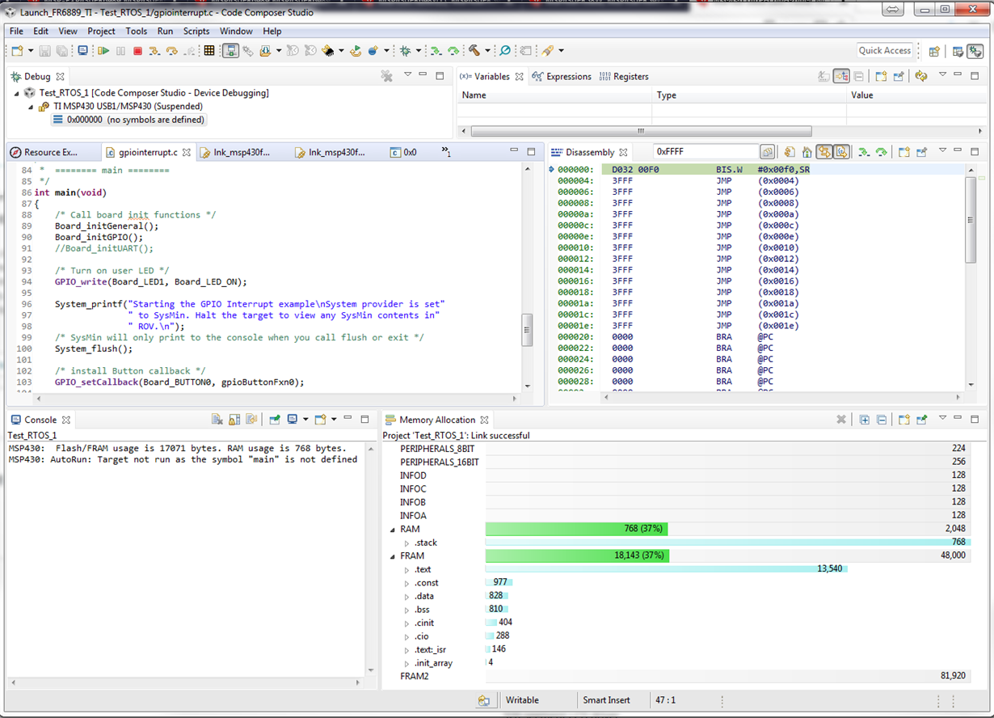Select the 0x000000 stack frame entry
This screenshot has height=718, width=994.
point(128,120)
